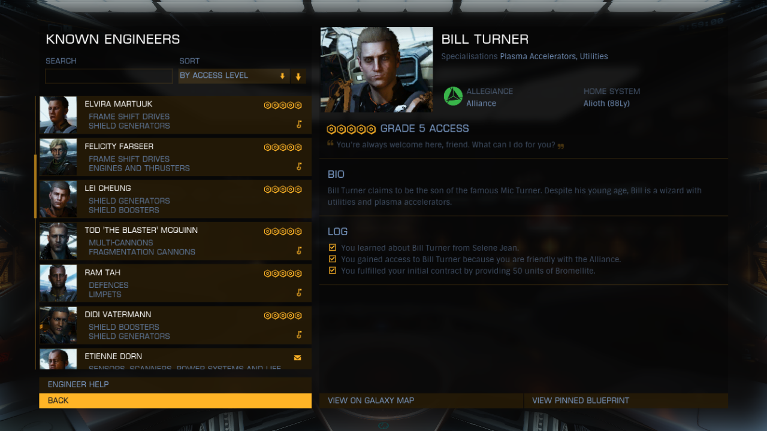Click Elvira Martuuk's pinned blueprint icon
This screenshot has width=767, height=431.
coord(299,125)
